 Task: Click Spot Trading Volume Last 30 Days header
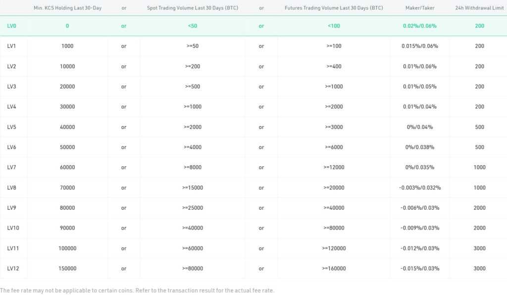tap(193, 8)
